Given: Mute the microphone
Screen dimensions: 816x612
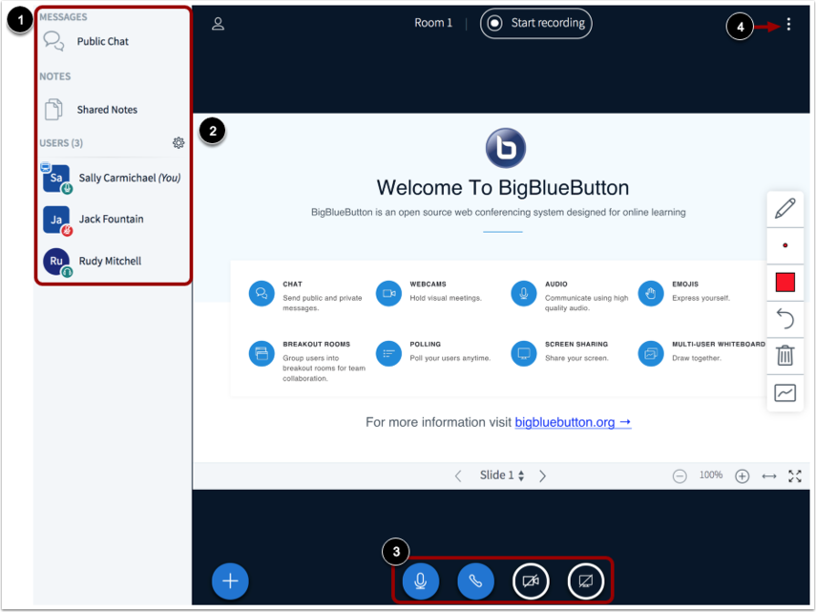Looking at the screenshot, I should (x=421, y=580).
